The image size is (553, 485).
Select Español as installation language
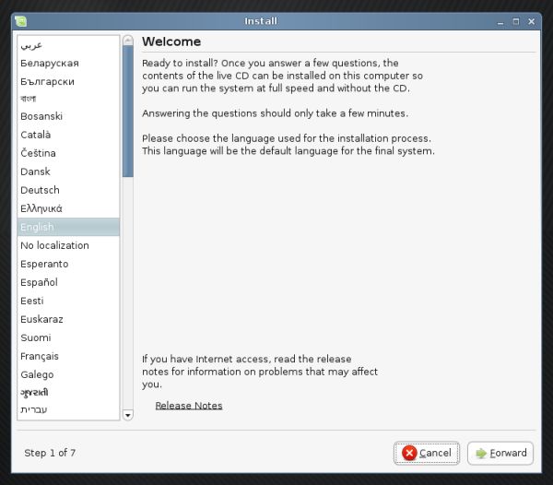68,282
